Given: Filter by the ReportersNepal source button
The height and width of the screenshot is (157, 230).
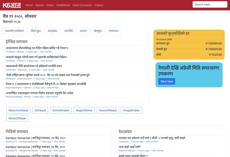Looking at the screenshot, I should point(18,110).
